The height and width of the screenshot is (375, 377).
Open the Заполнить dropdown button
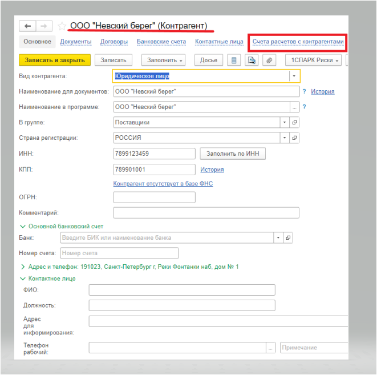tap(164, 60)
